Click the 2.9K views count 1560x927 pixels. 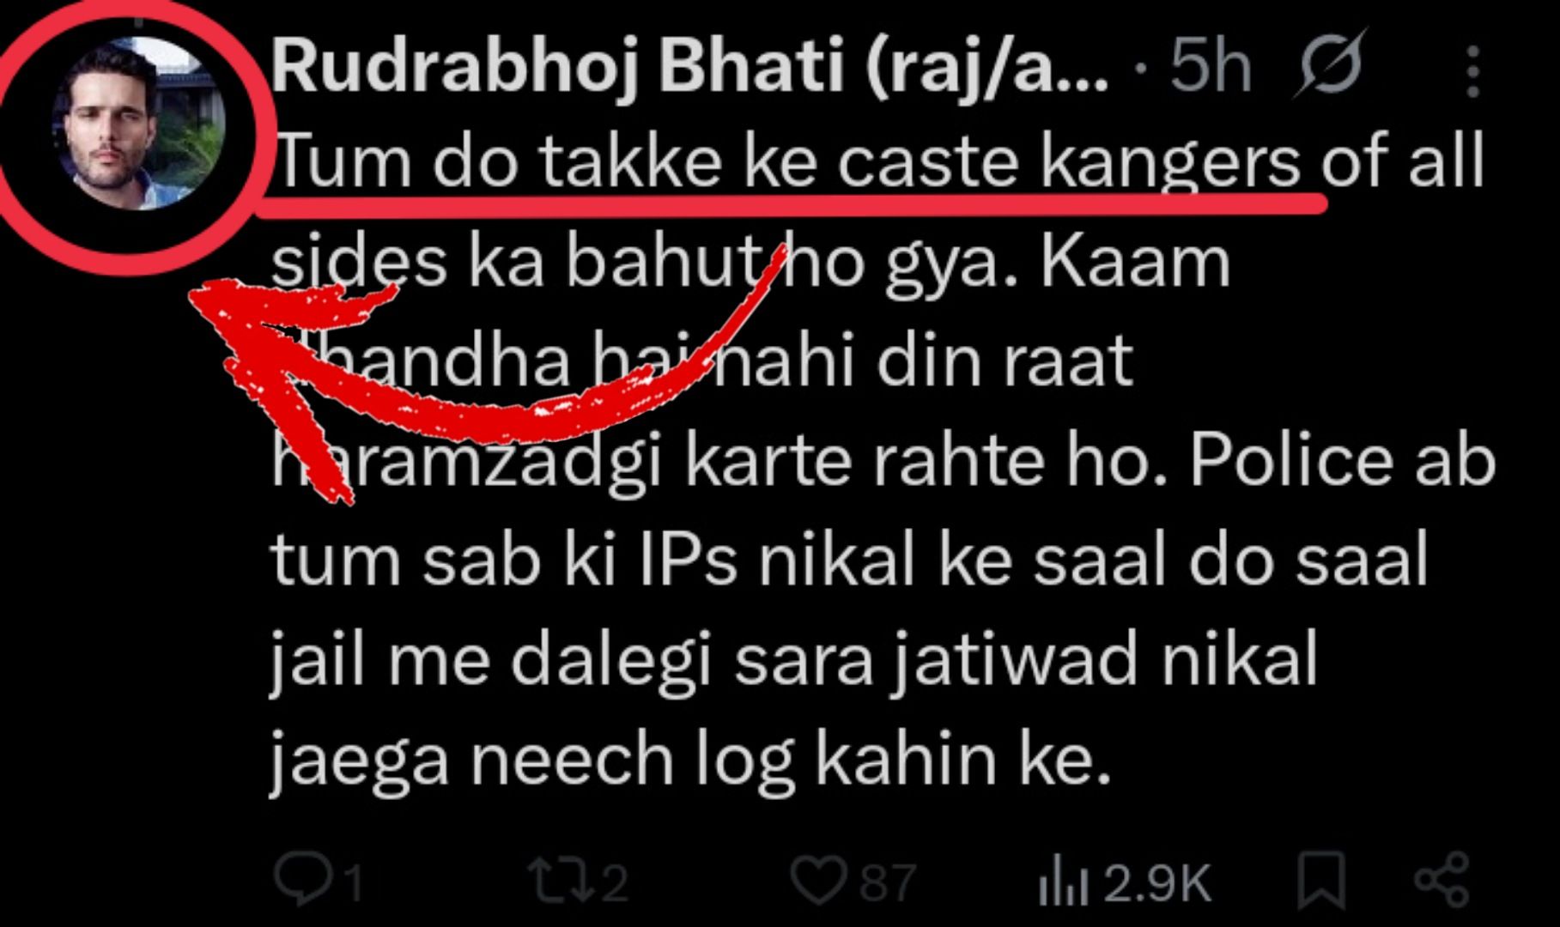pyautogui.click(x=1156, y=883)
